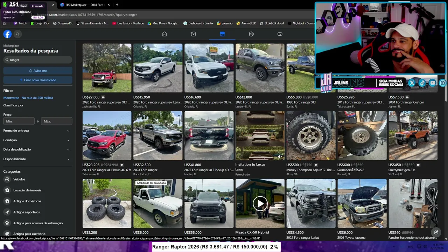The image size is (448, 252).
Task: Select the Marketplace storefront icon
Action: pyautogui.click(x=222, y=34)
